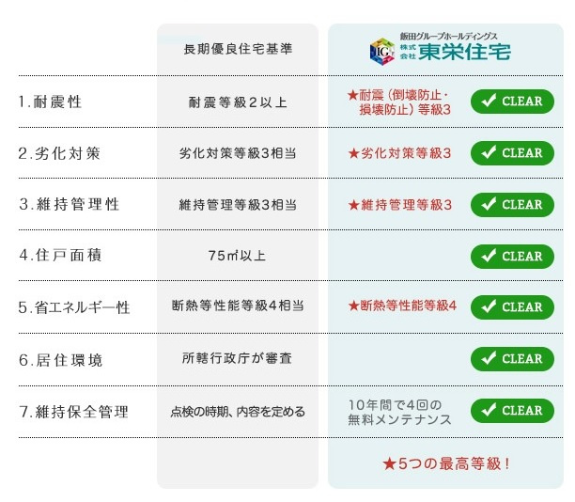
Task: Click the CLEAR badge for 耐震性
Action: coord(512,102)
